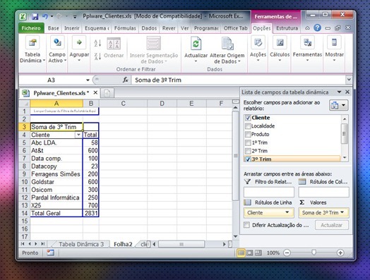Close the PivotTable field list pane
This screenshot has height=280, width=370.
tap(347, 92)
